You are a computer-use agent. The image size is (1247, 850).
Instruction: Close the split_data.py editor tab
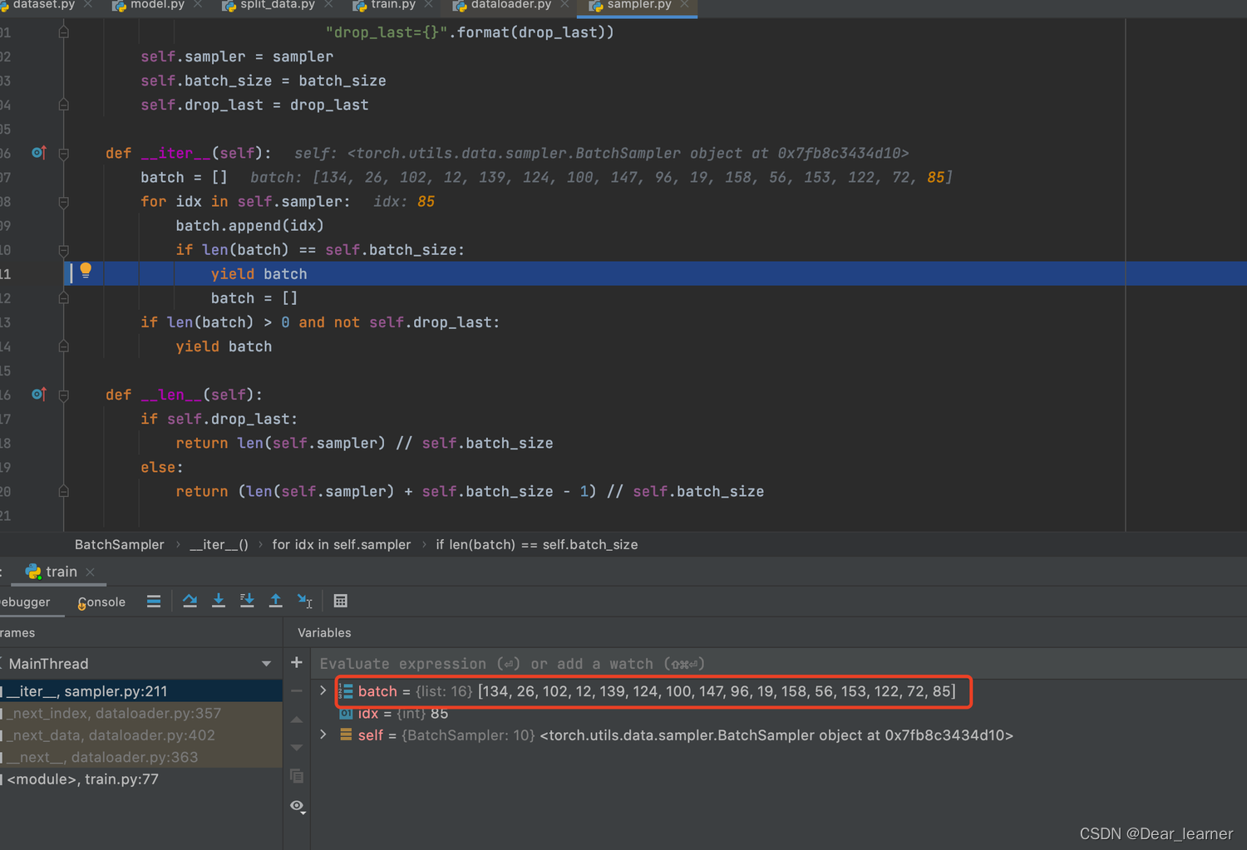point(328,5)
